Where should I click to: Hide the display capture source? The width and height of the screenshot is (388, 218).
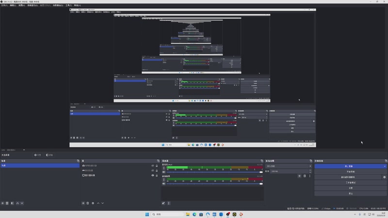click(x=153, y=175)
